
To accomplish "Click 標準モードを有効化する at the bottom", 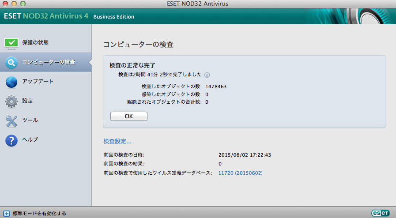I will (39, 214).
